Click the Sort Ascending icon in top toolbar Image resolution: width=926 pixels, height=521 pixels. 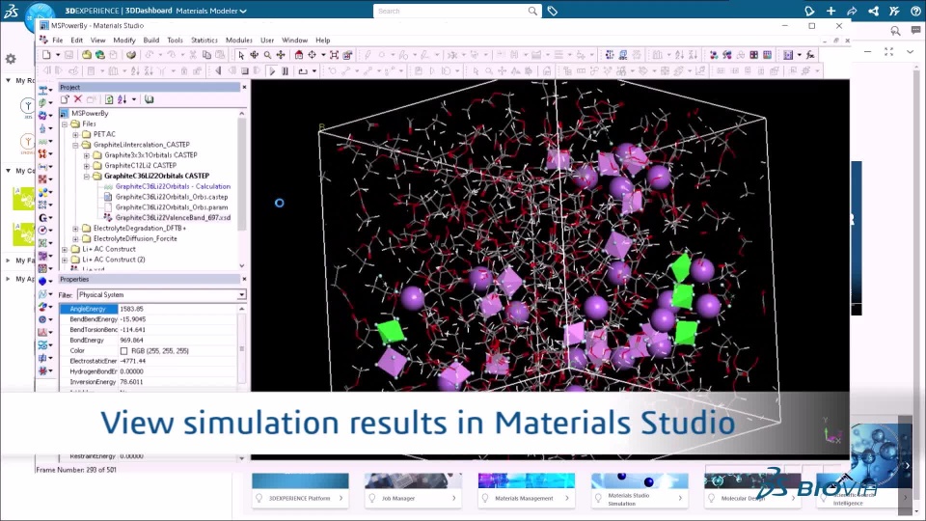click(x=679, y=55)
